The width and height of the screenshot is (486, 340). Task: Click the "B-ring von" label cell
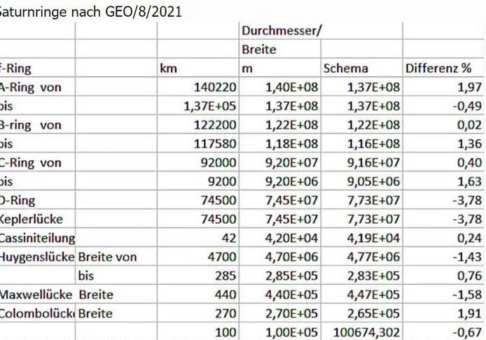32,125
